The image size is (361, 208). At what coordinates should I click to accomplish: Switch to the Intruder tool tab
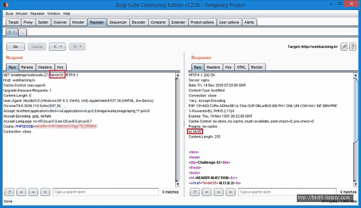(78, 22)
